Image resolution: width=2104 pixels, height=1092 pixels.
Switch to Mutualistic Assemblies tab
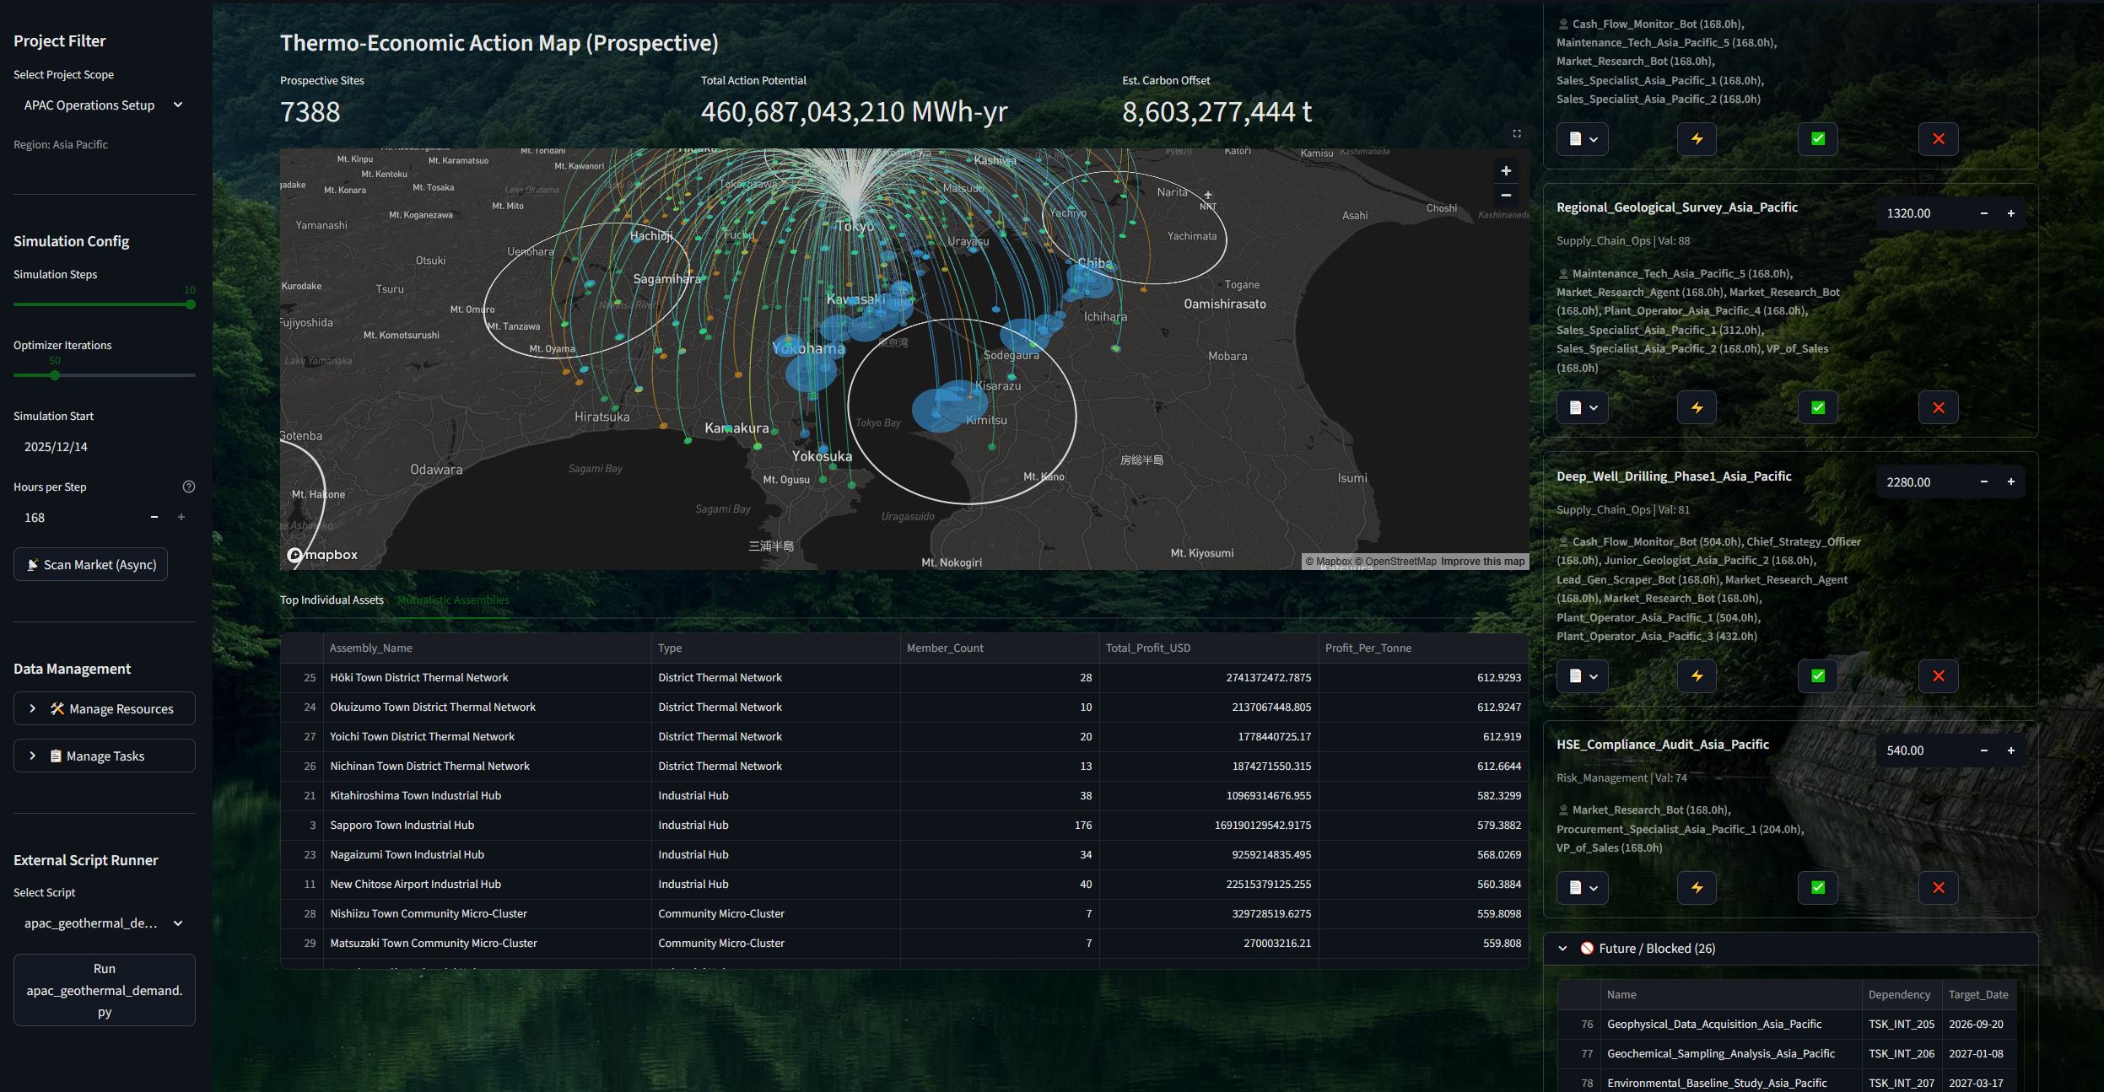(453, 600)
